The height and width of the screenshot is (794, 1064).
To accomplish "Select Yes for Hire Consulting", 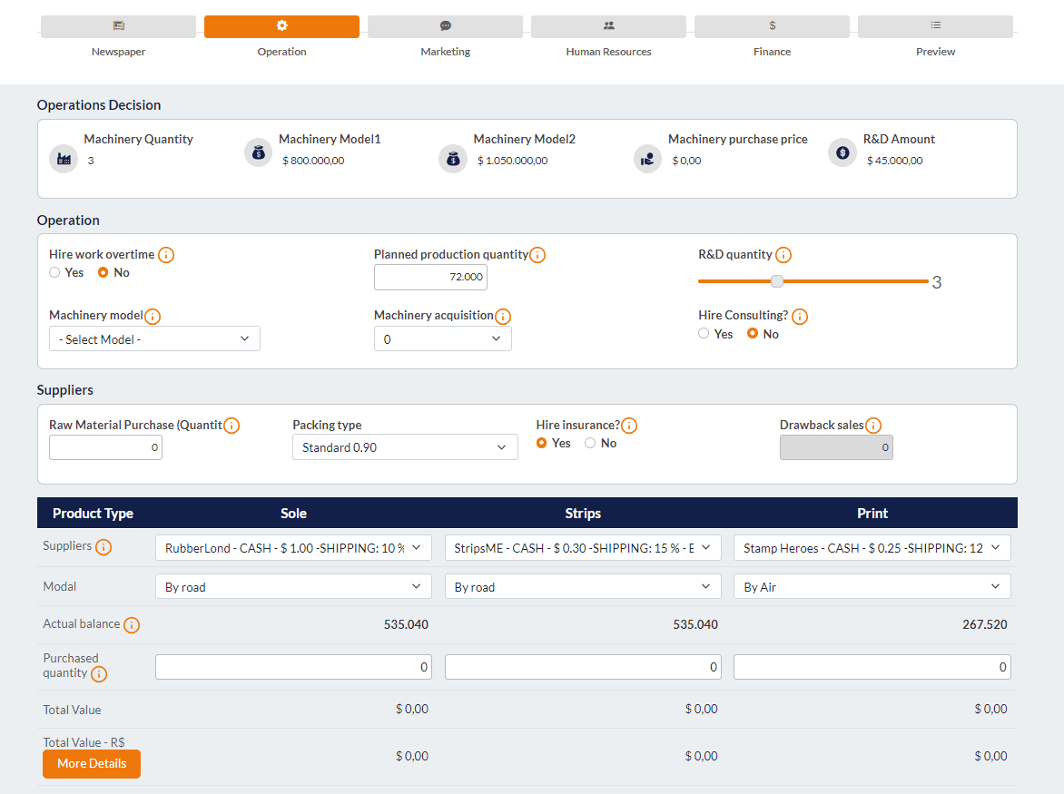I will (704, 334).
